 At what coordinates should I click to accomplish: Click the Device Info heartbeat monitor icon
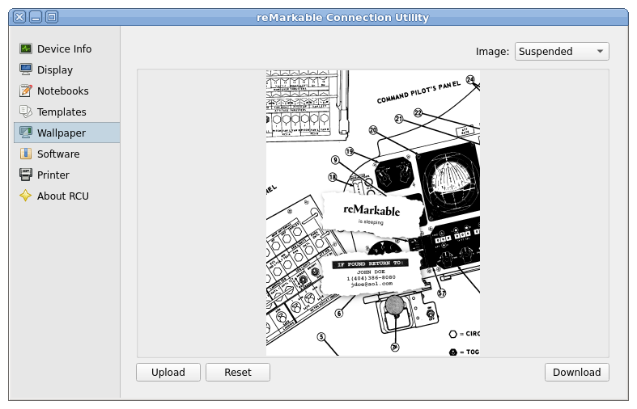coord(26,48)
